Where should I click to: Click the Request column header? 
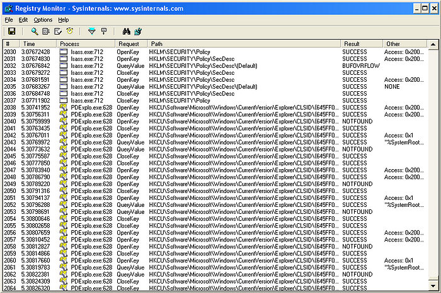(131, 44)
